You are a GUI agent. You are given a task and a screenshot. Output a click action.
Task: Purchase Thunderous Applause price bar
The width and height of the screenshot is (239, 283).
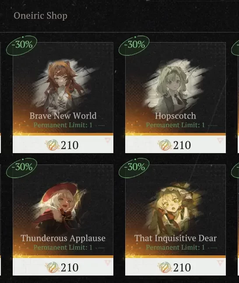click(x=63, y=267)
